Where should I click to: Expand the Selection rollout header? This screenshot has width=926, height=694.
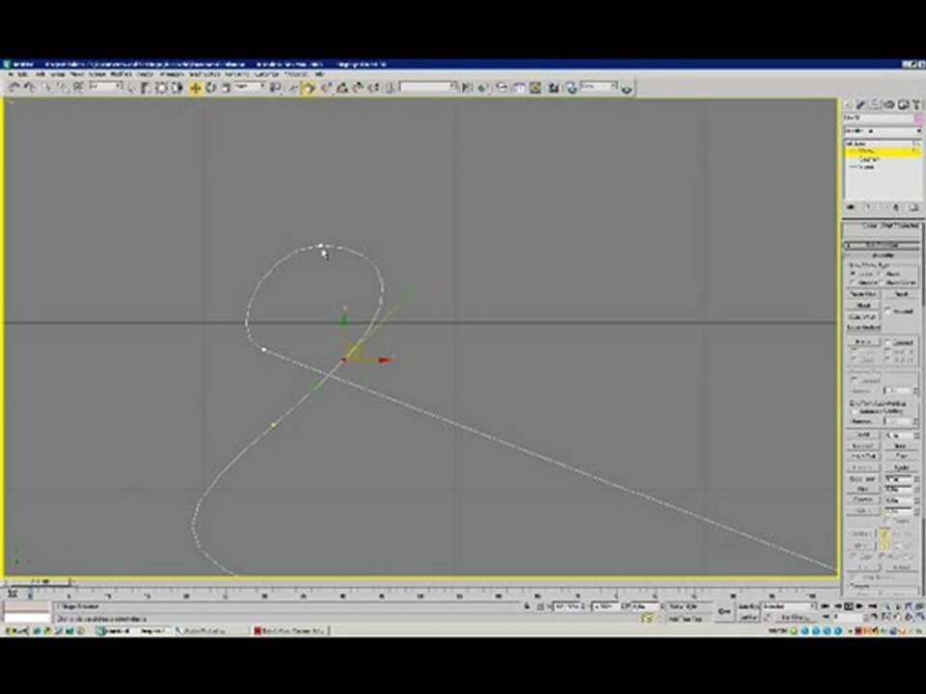click(x=882, y=245)
